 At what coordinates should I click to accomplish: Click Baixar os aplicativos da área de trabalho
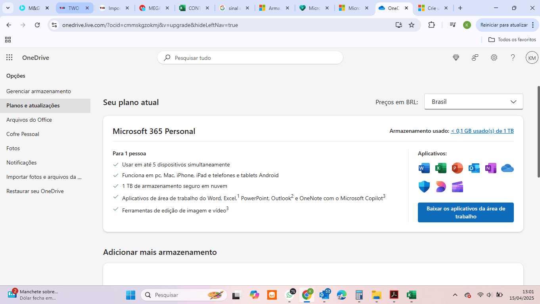[466, 212]
